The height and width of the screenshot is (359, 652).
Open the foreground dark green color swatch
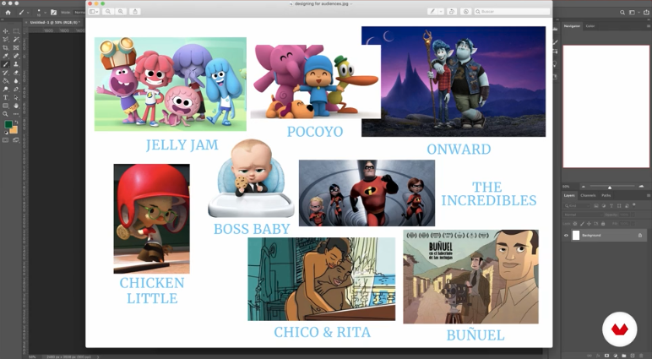click(8, 124)
